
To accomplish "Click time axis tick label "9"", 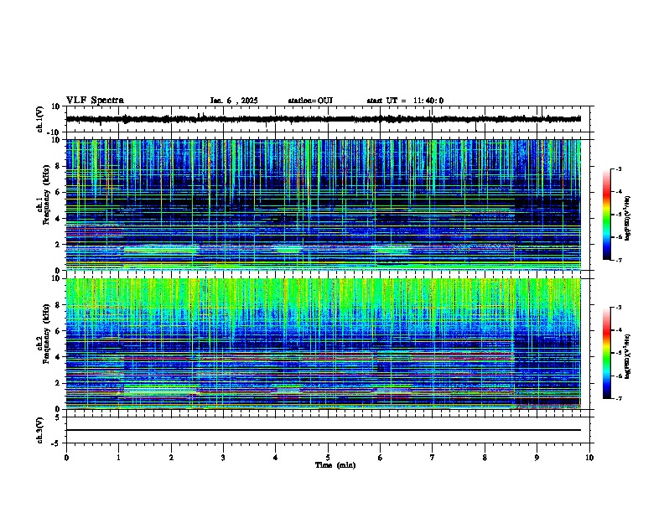I will point(537,458).
